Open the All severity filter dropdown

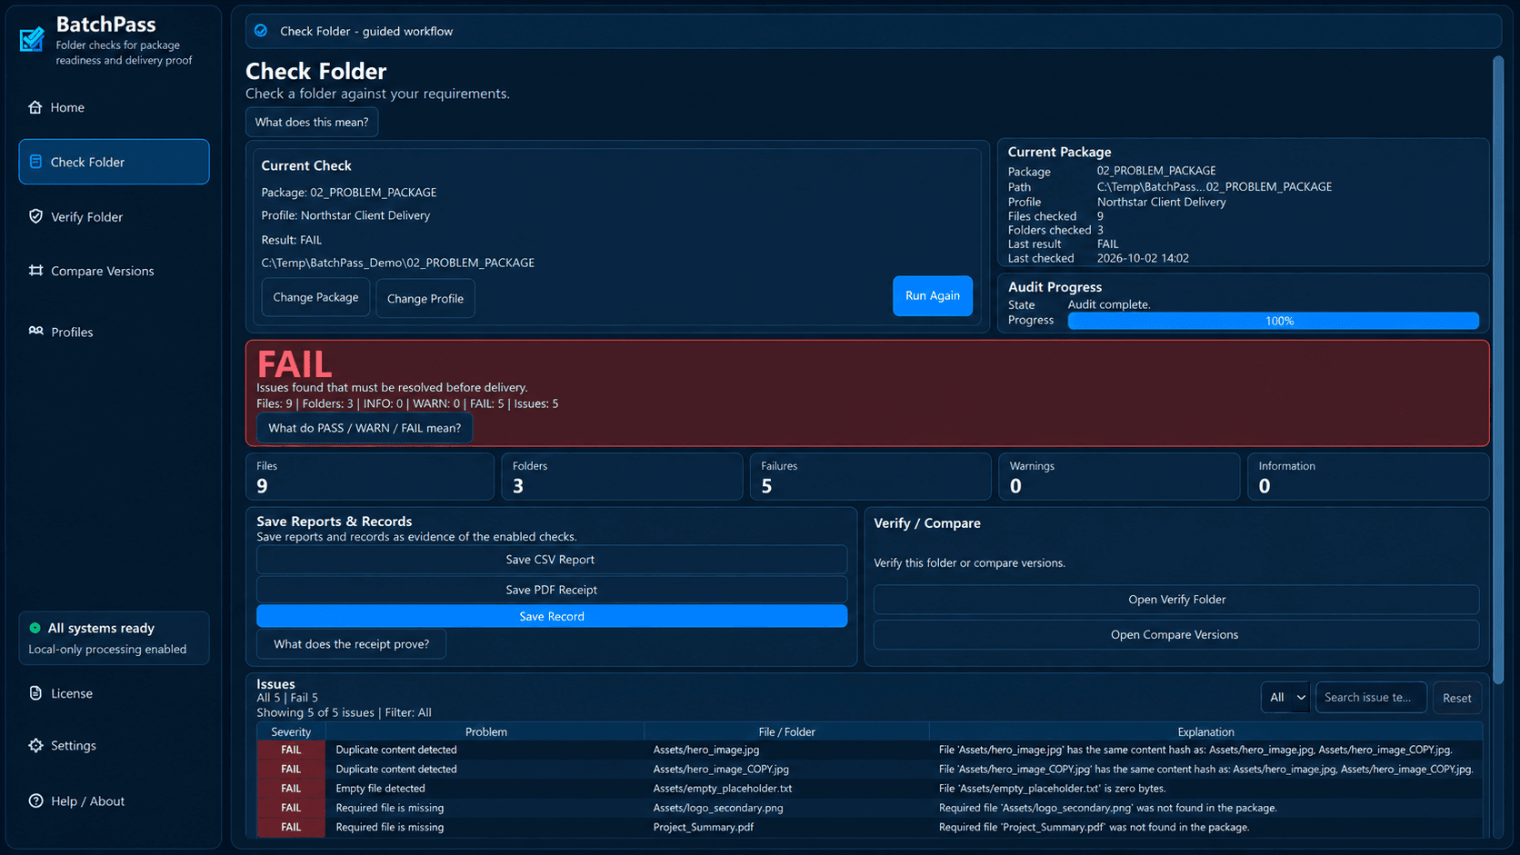(1285, 697)
